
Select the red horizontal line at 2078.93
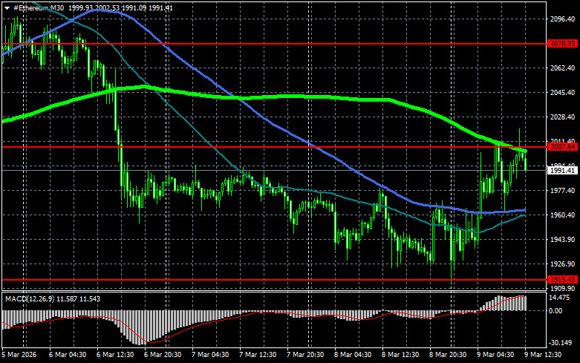pyautogui.click(x=274, y=44)
